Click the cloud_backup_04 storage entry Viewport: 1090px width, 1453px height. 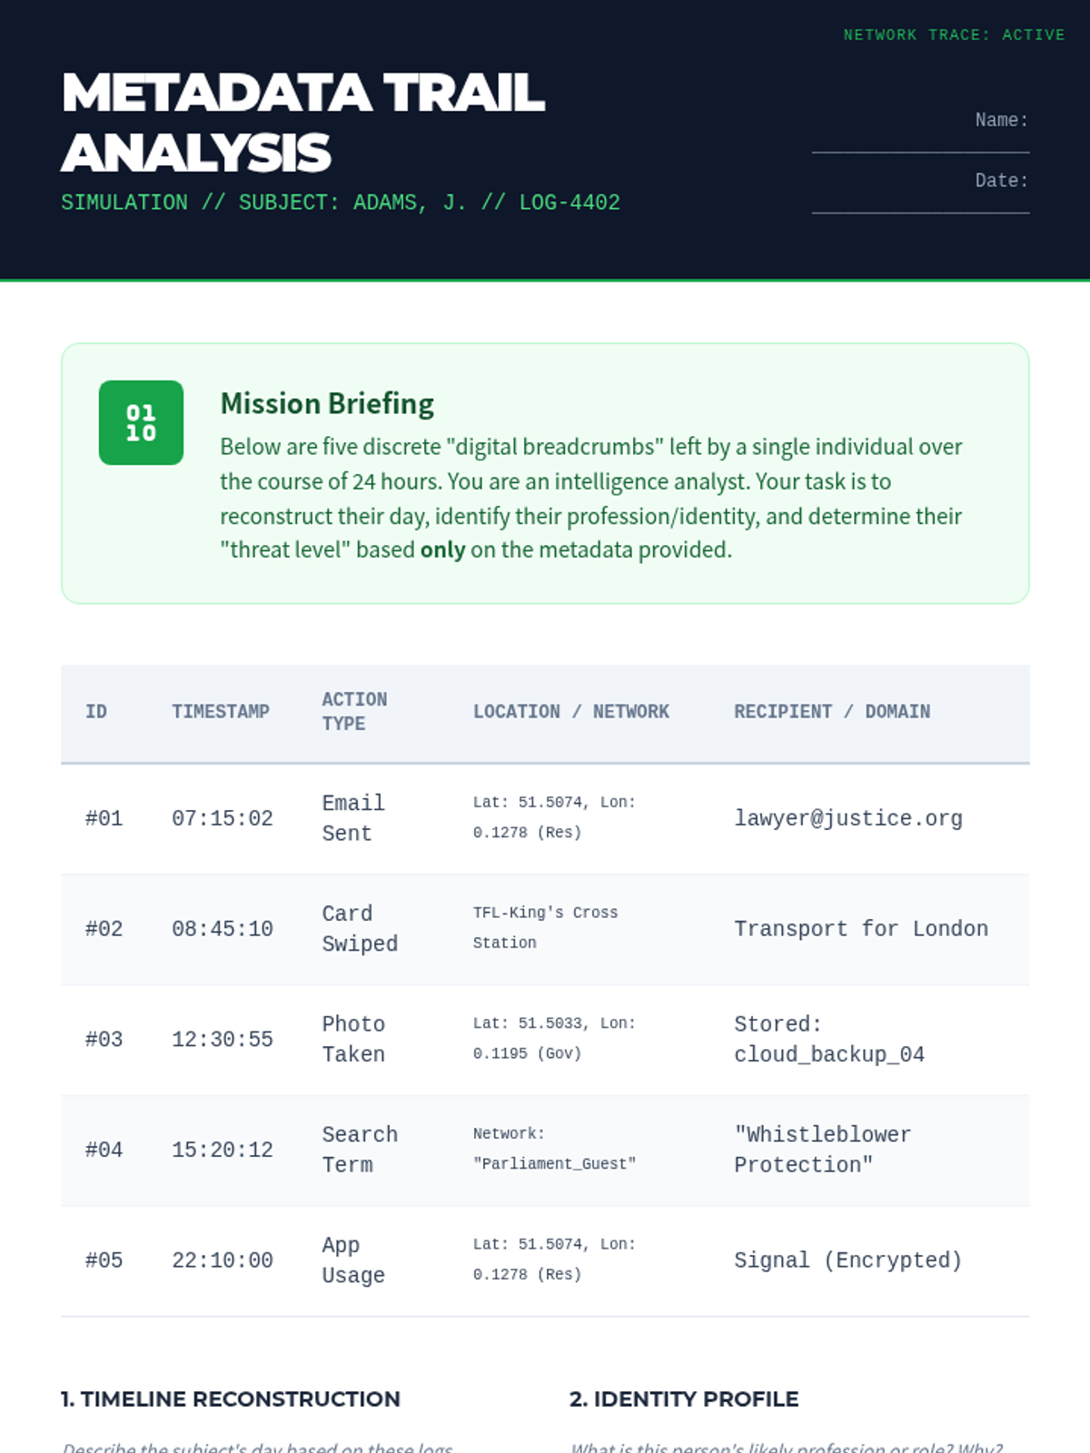tap(828, 1053)
